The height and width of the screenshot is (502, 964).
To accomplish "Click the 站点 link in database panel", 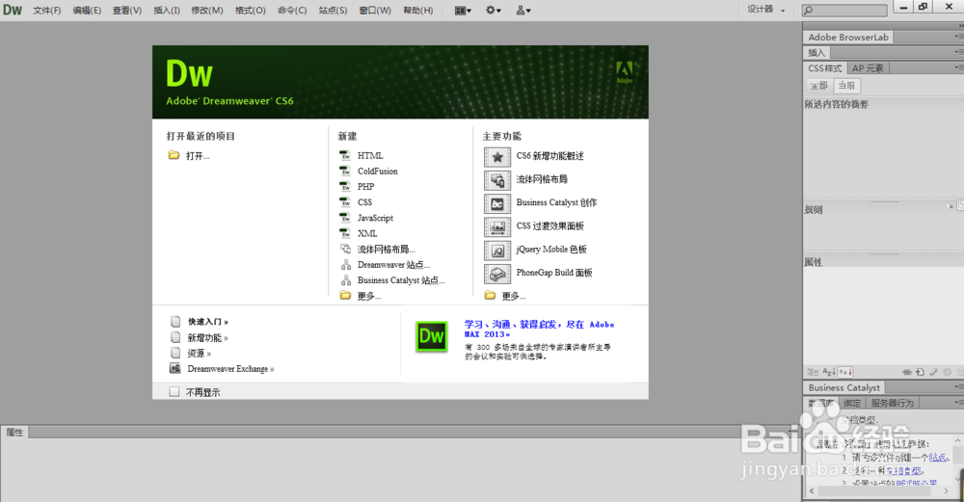I will tap(938, 457).
